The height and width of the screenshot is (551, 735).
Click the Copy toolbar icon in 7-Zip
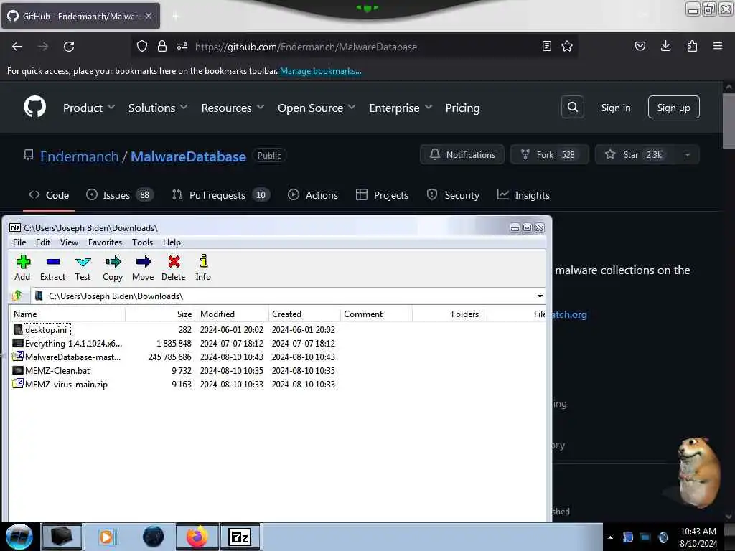(x=113, y=268)
